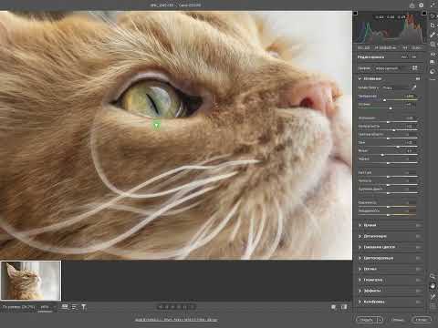Toggle the filmstrip display icon
Image resolution: width=438 pixels, height=328 pixels.
click(x=65, y=307)
